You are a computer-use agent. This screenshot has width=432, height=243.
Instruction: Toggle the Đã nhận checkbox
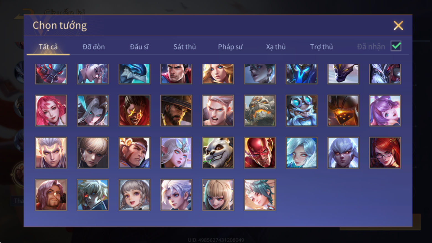tap(396, 46)
